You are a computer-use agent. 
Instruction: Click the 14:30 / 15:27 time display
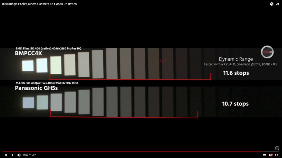click(29, 155)
